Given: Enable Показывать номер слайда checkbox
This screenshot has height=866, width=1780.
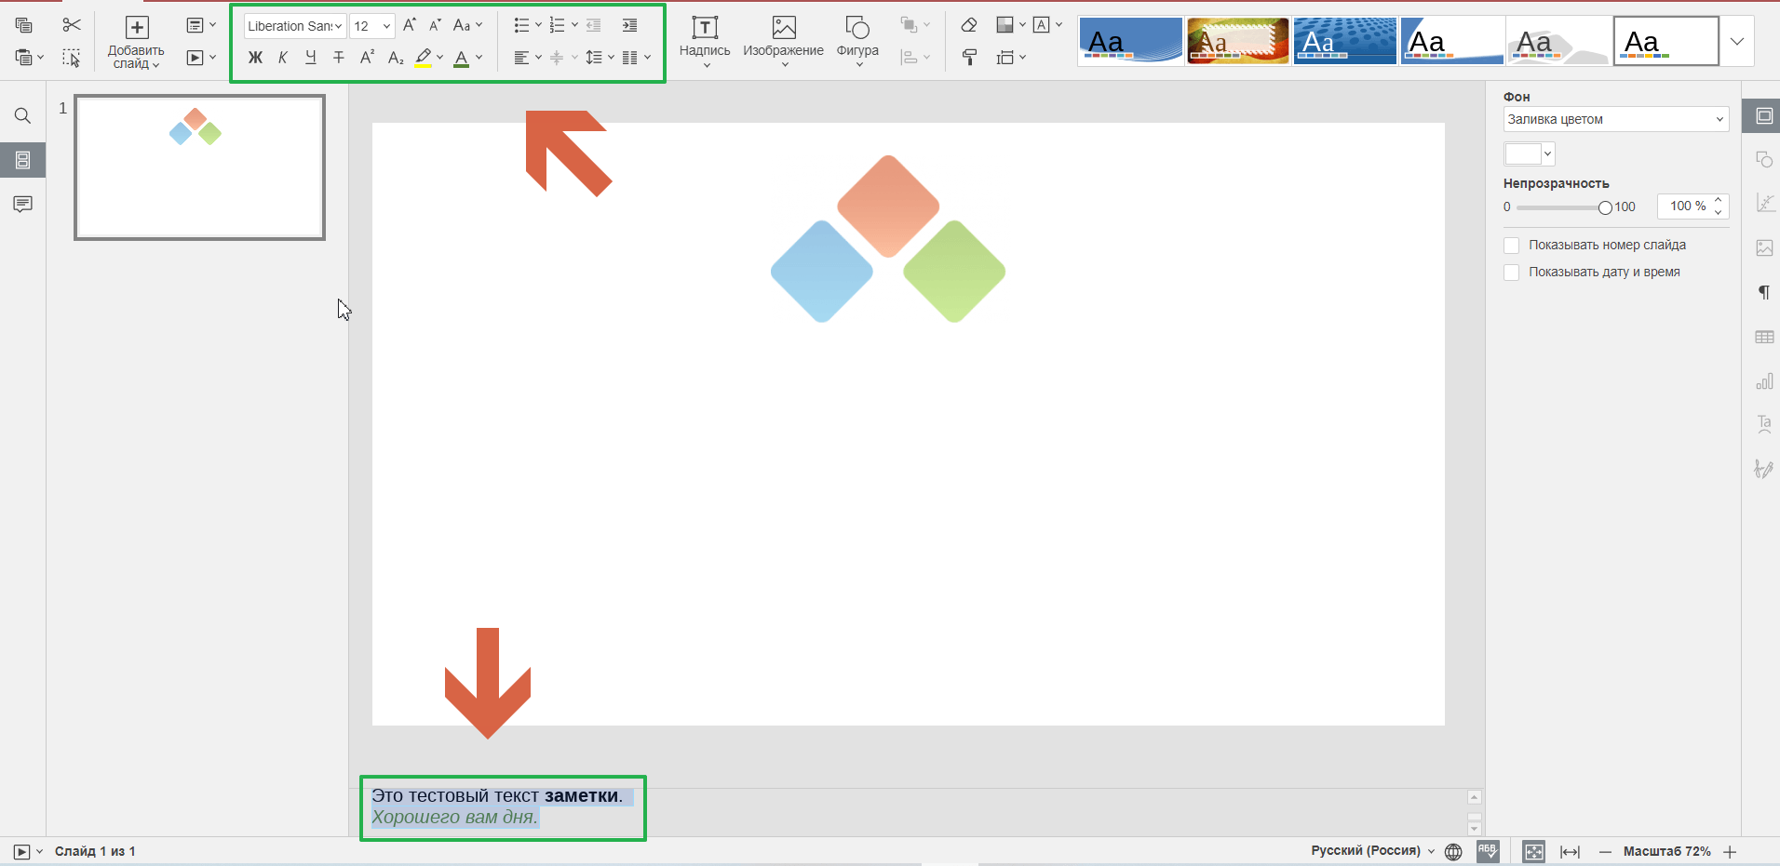Looking at the screenshot, I should [1512, 246].
